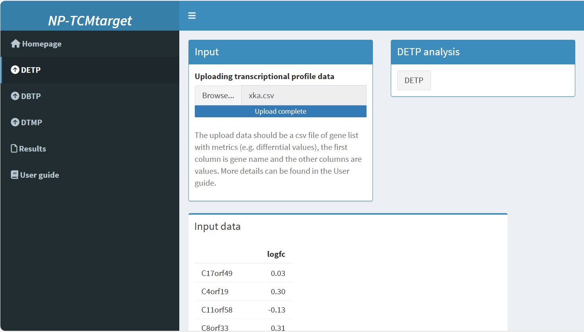
Task: Open the DTMP sidebar entry
Action: (90, 122)
